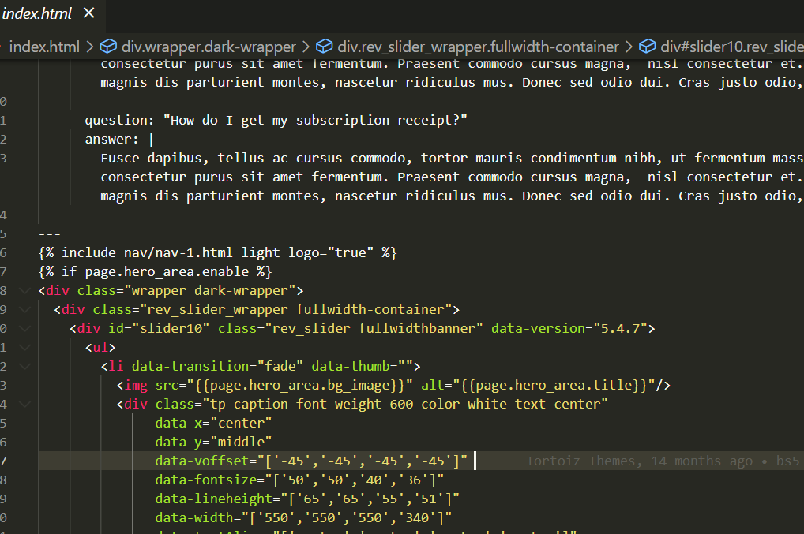This screenshot has width=804, height=534.
Task: Fold the ul element in gutter
Action: [24, 347]
